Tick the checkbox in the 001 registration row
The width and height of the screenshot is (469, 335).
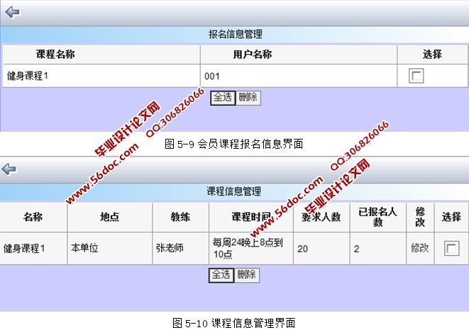point(416,76)
